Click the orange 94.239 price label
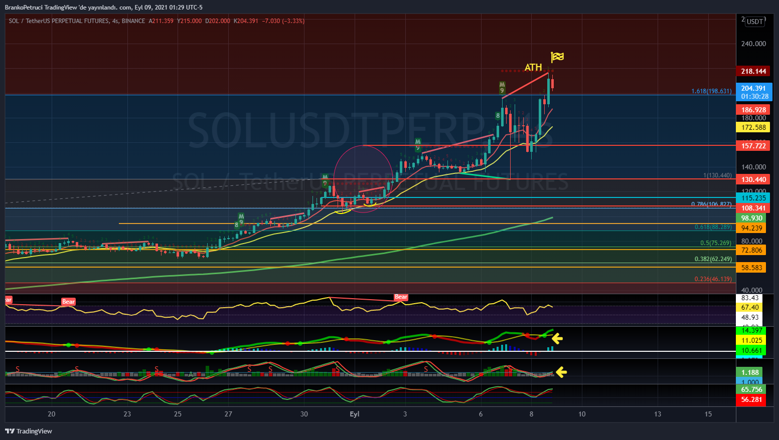779x440 pixels. 751,228
